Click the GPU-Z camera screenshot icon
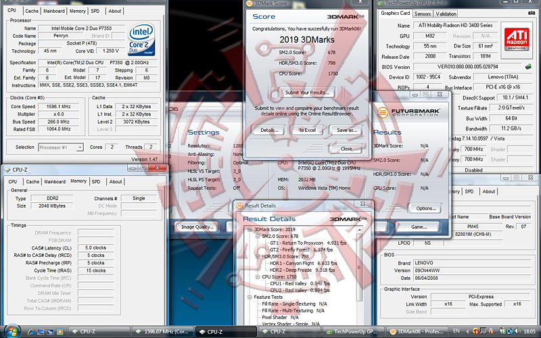The height and width of the screenshot is (338, 541). (x=532, y=13)
